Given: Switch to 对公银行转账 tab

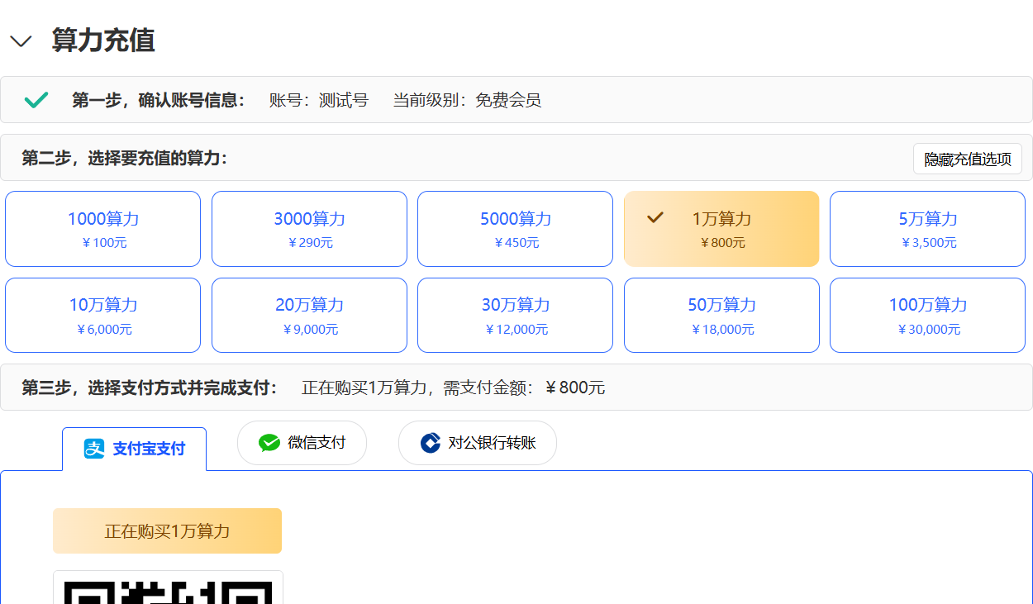Looking at the screenshot, I should (478, 443).
